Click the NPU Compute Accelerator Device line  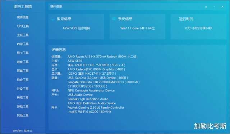[x=91, y=90]
